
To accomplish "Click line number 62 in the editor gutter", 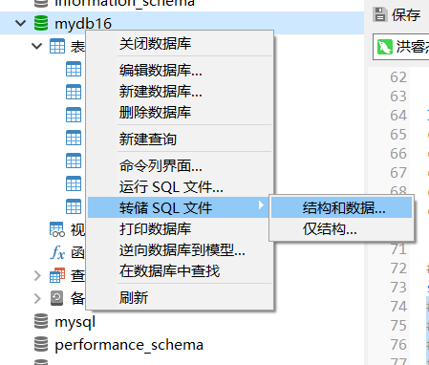I will pyautogui.click(x=398, y=77).
